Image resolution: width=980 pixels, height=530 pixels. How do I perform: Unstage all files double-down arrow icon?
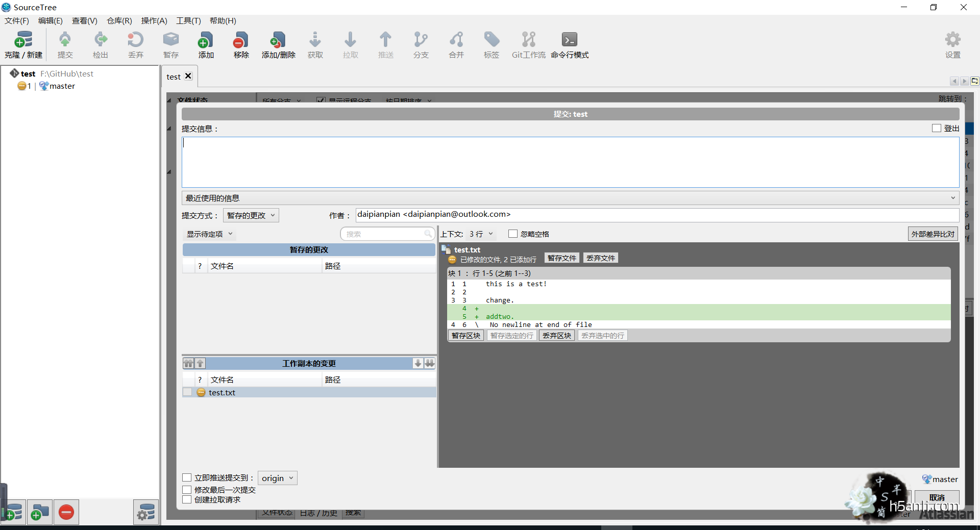click(430, 363)
